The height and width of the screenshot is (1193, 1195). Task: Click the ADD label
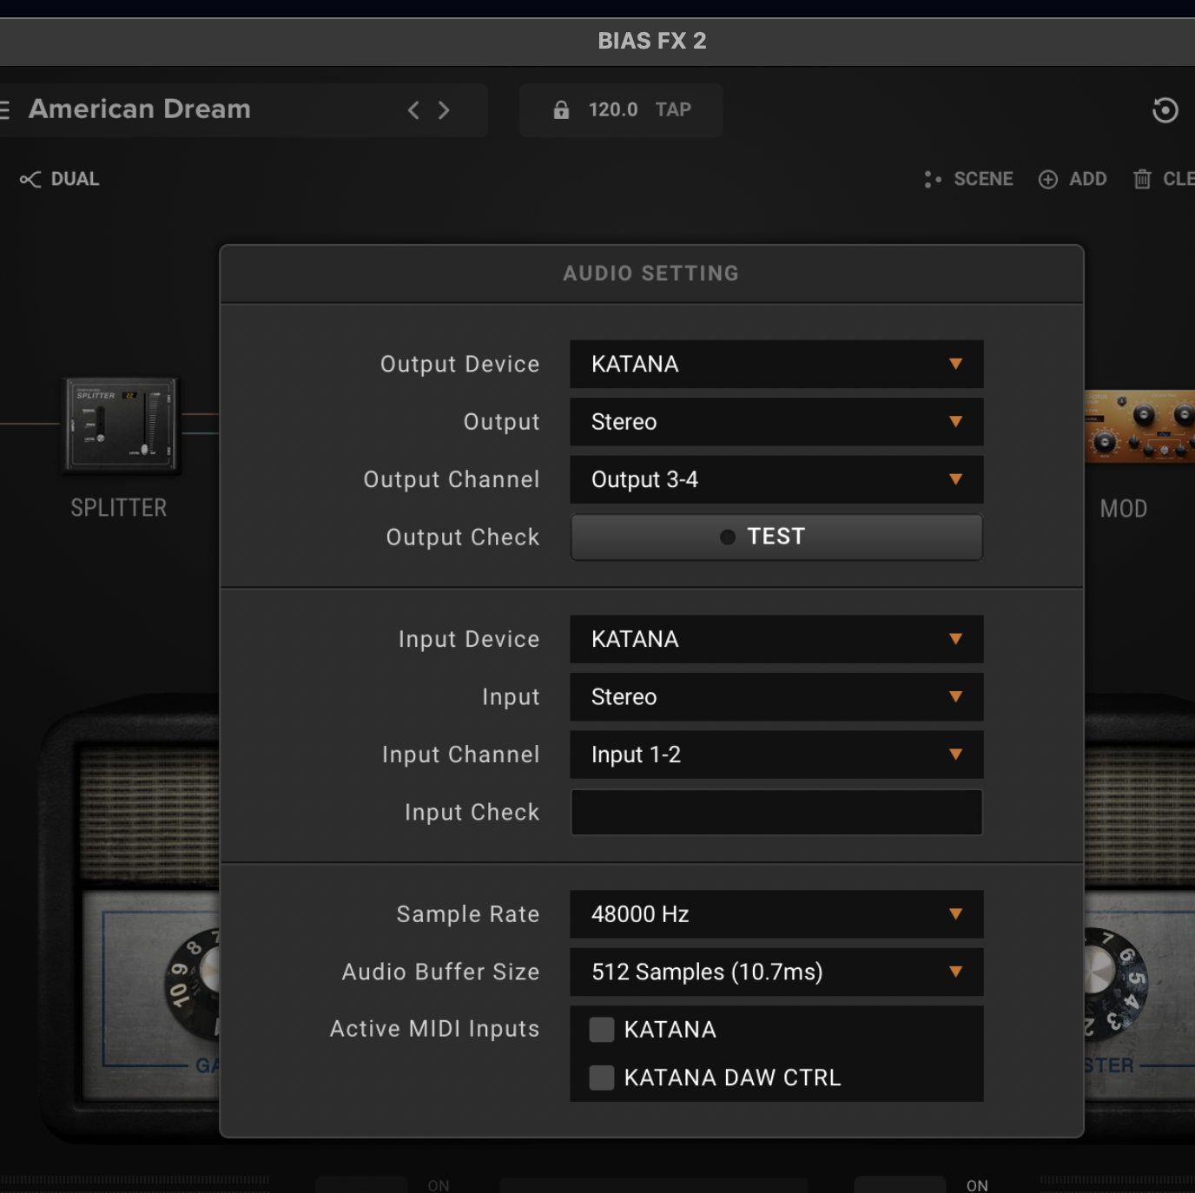(x=1087, y=179)
